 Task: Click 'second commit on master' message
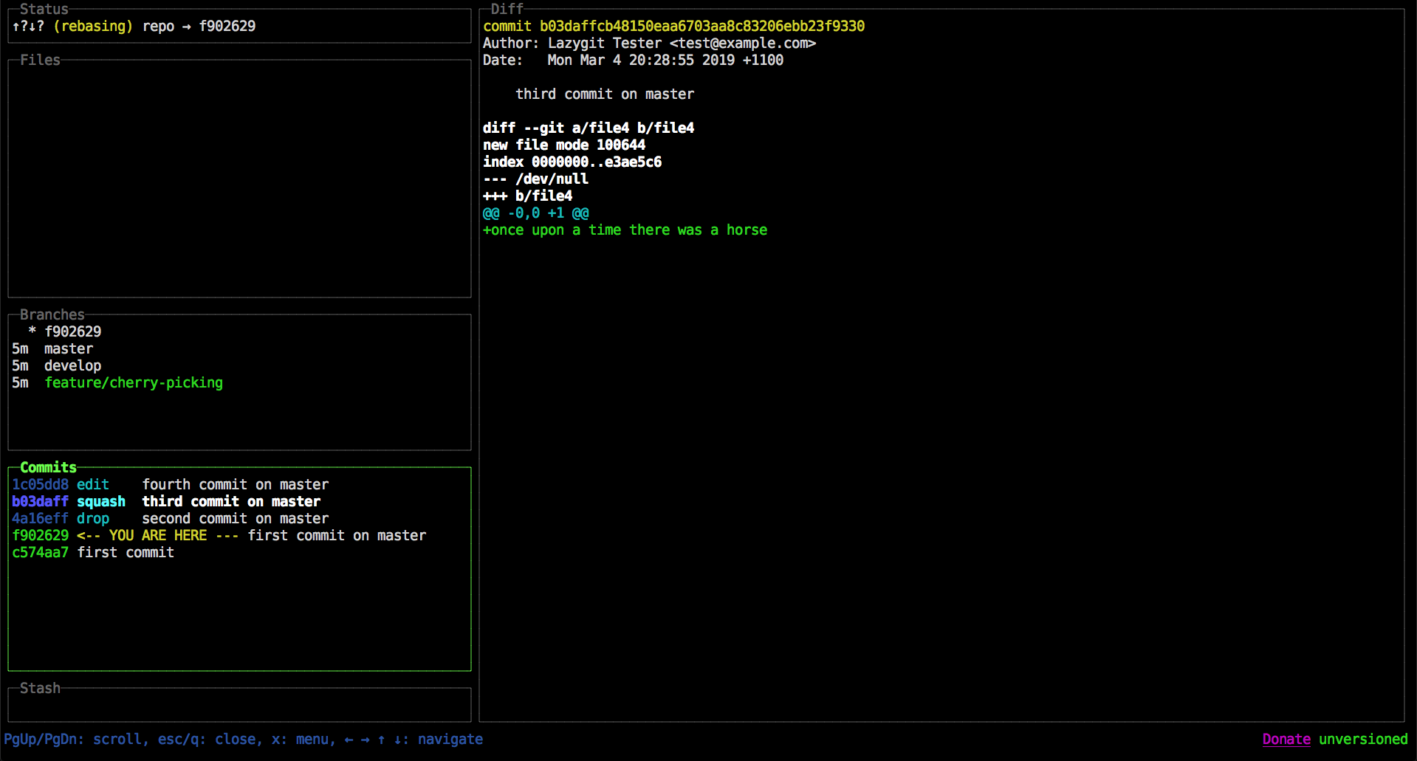click(x=236, y=518)
